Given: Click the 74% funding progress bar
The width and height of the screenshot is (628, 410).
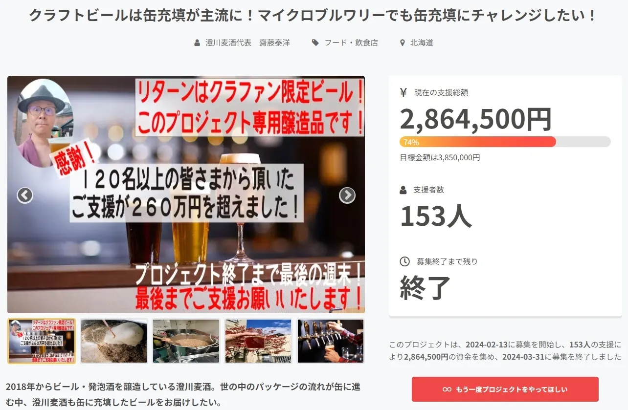Looking at the screenshot, I should pyautogui.click(x=505, y=142).
